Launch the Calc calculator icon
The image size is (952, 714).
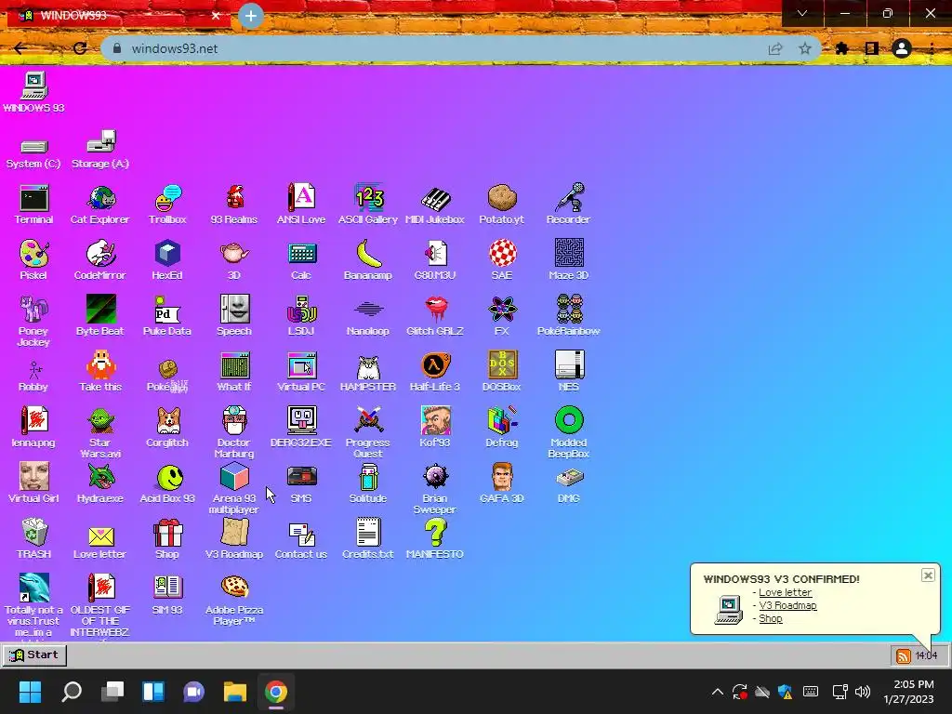tap(301, 260)
